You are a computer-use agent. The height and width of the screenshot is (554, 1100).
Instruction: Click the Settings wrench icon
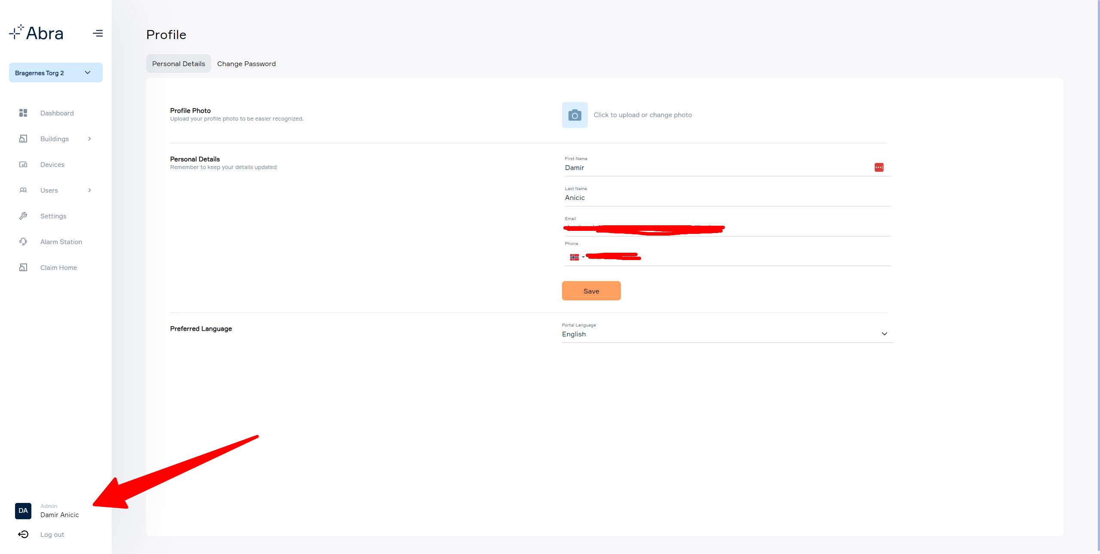[x=23, y=216]
